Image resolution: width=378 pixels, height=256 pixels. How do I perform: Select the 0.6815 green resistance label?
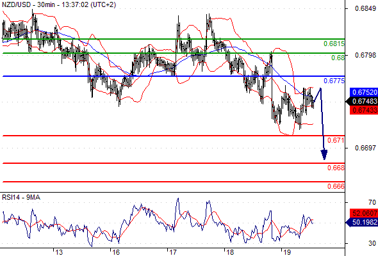334,44
